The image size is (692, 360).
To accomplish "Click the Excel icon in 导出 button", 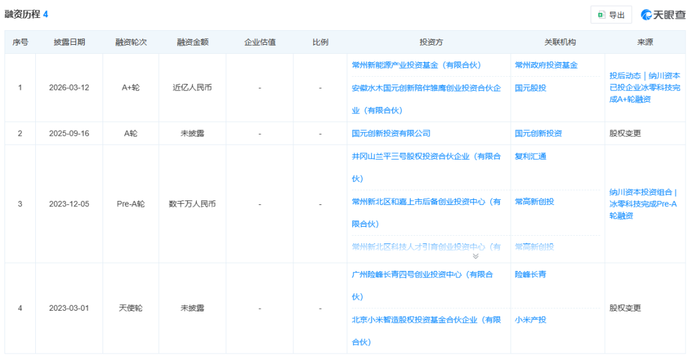I will [601, 15].
